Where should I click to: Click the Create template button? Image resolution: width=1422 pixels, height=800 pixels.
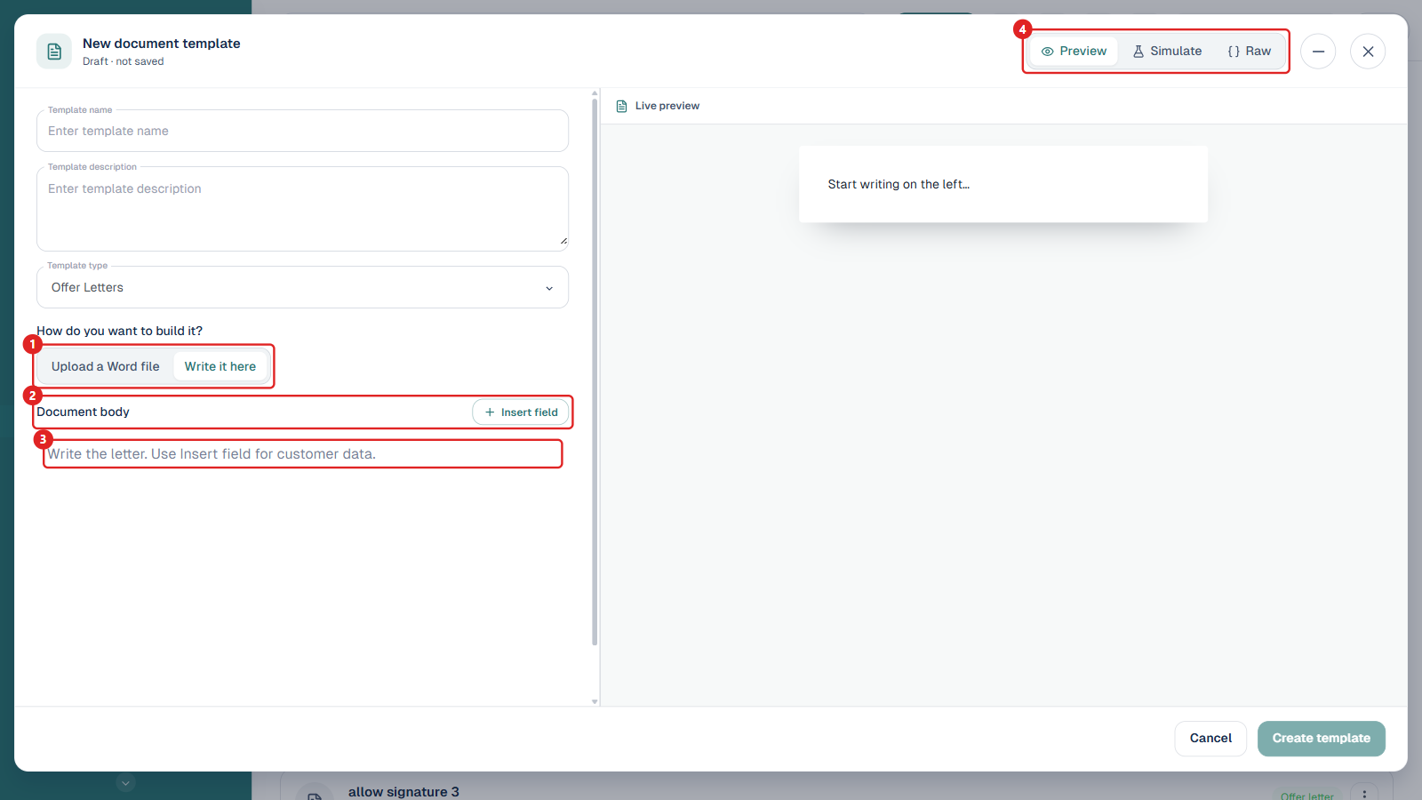[1321, 739]
